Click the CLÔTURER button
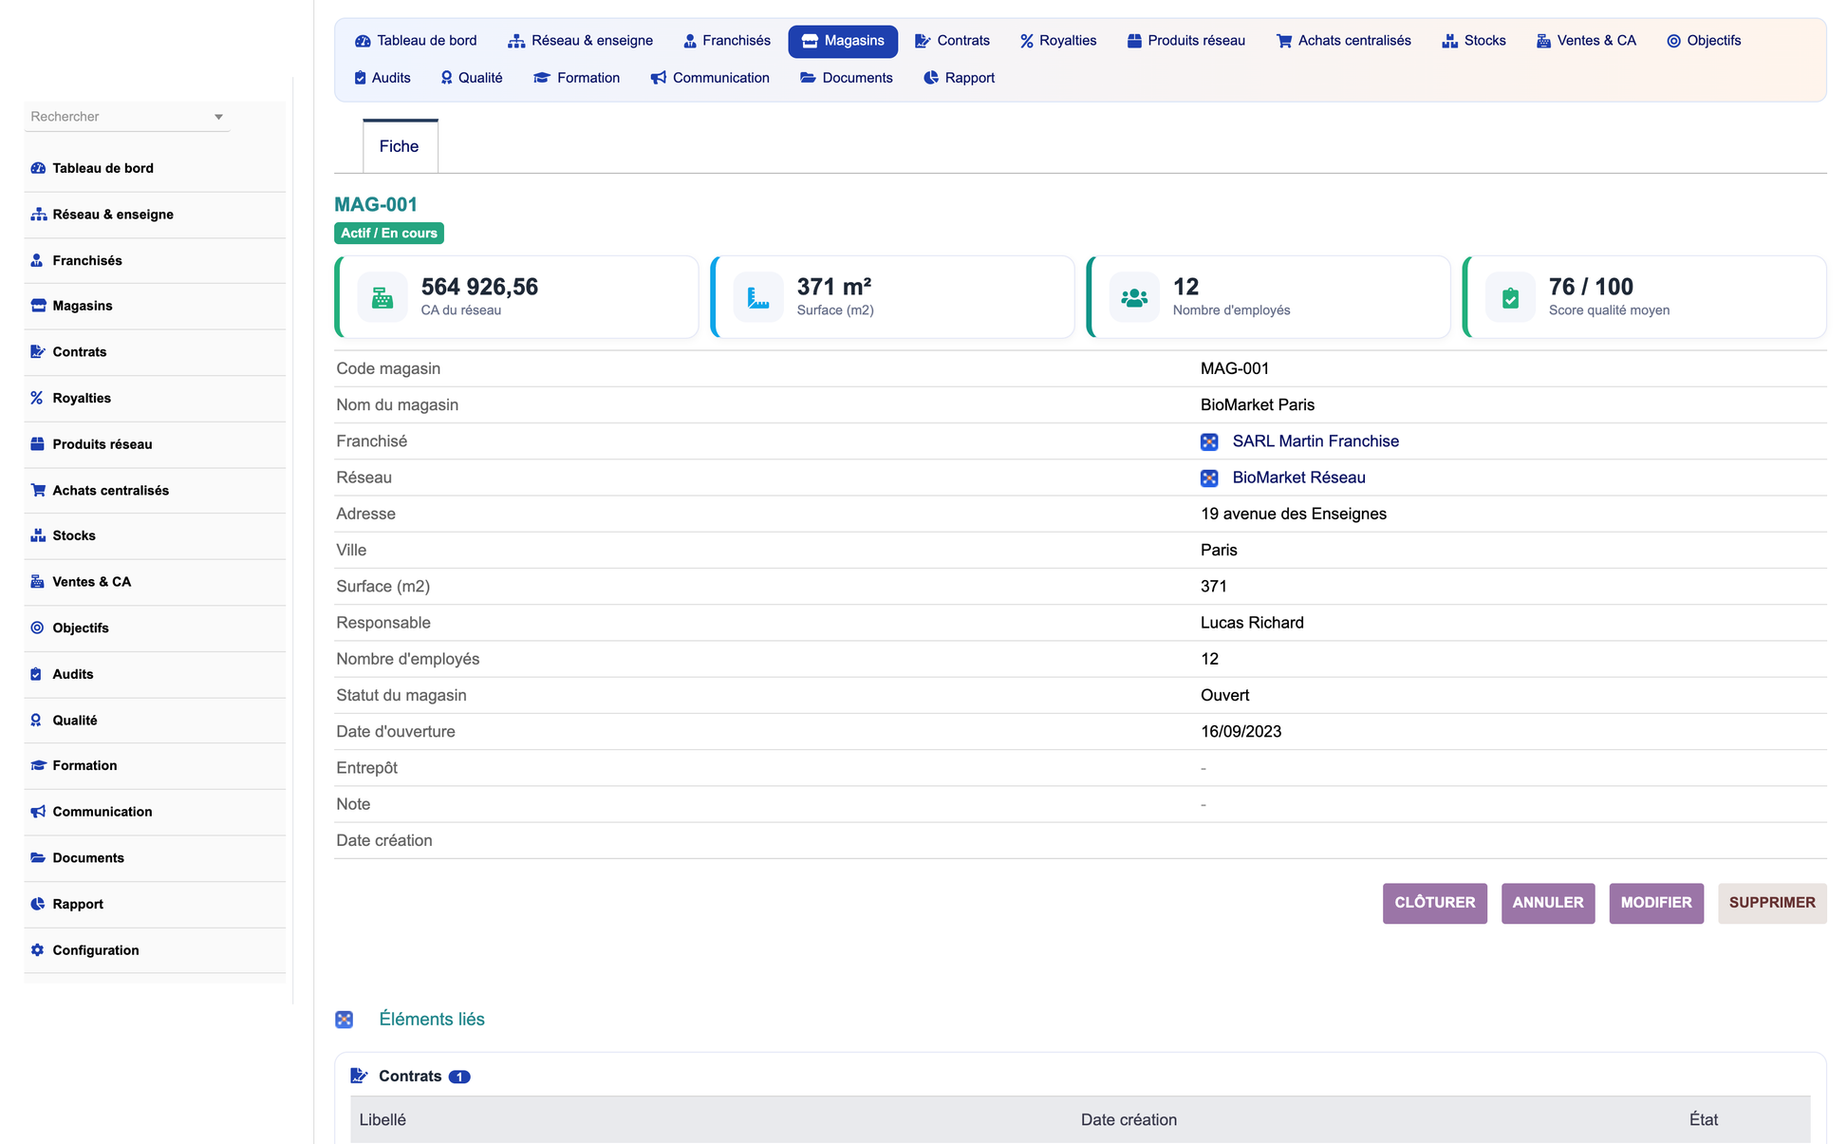This screenshot has width=1847, height=1144. coord(1434,903)
